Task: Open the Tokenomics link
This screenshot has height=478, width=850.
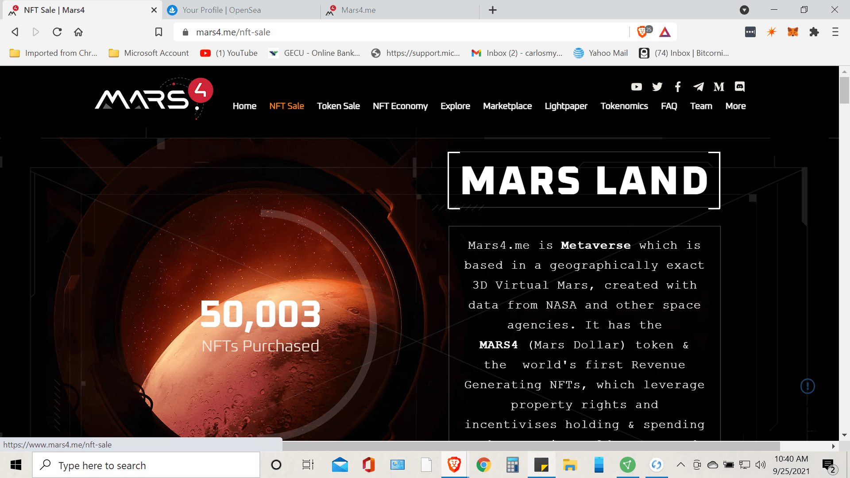Action: (x=624, y=106)
